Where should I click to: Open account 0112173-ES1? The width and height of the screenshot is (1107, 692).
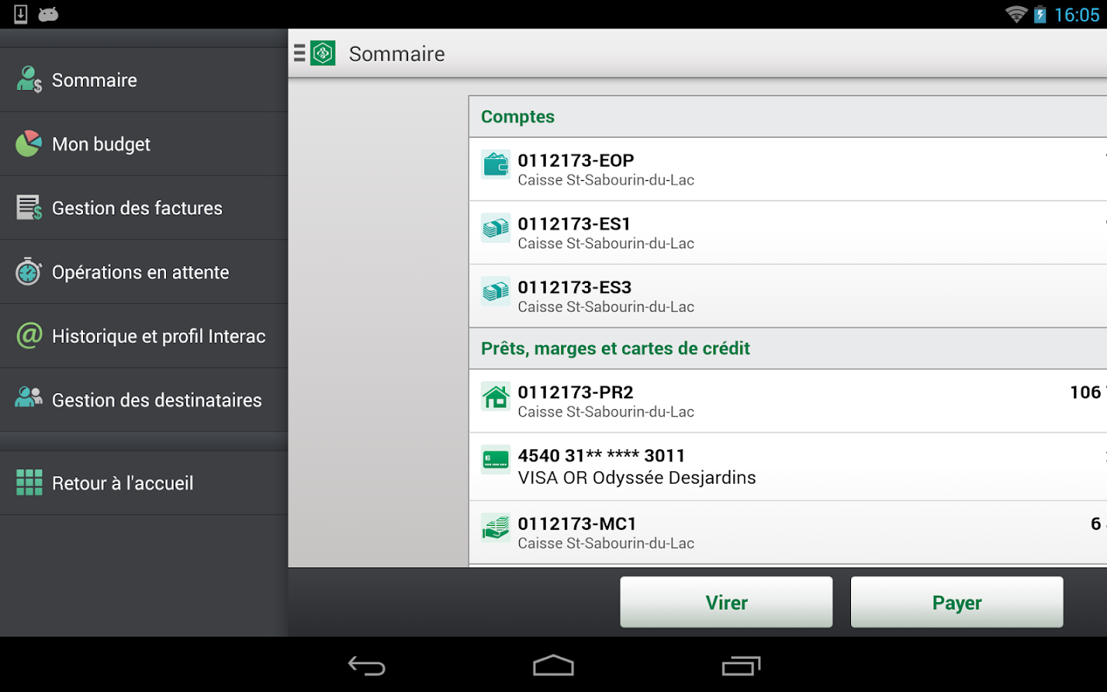pyautogui.click(x=788, y=233)
